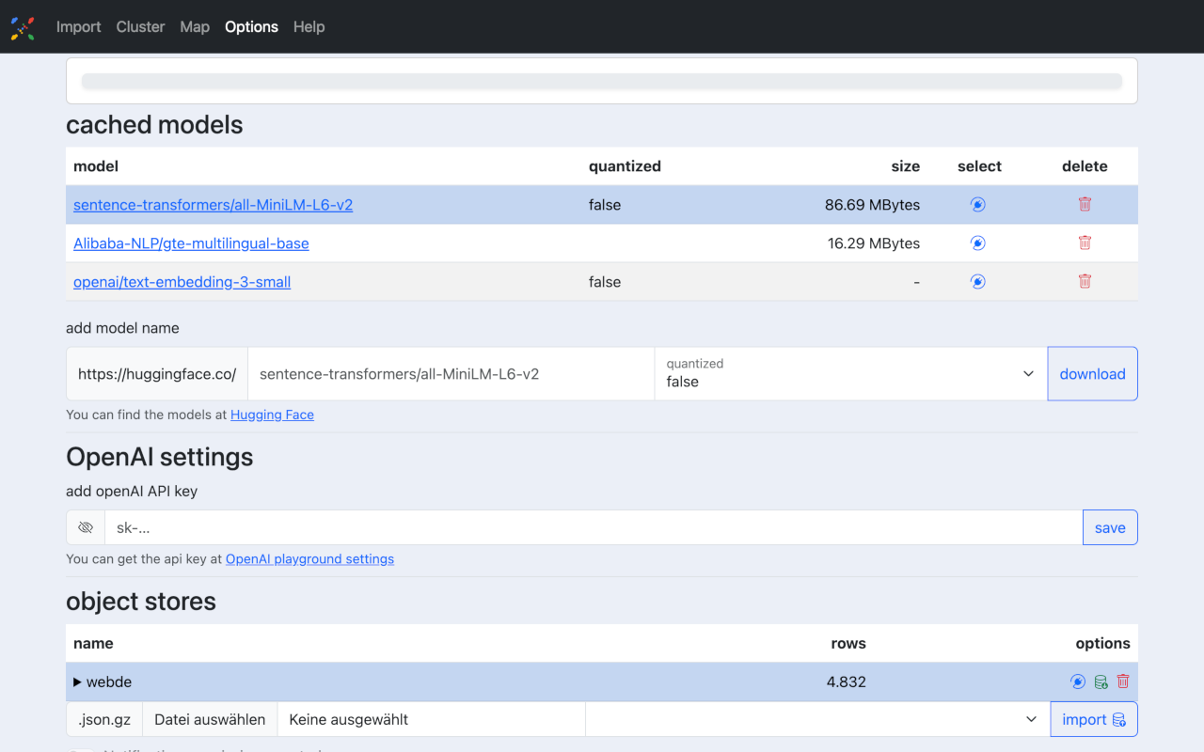Select the text-embedding-3-small model plug icon
The image size is (1204, 752).
tap(978, 281)
